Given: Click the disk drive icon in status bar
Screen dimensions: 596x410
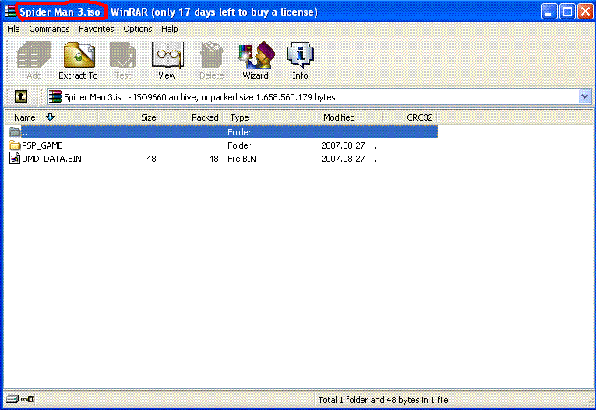Looking at the screenshot, I should pyautogui.click(x=12, y=399).
